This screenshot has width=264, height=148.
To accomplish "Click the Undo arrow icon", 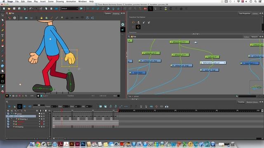I will tap(31, 8).
